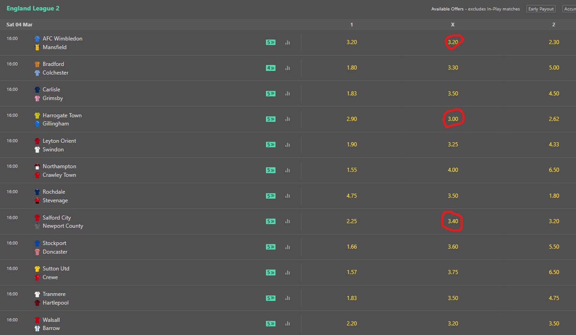Screen dimensions: 576x335
Task: Open 5» badge for Salford City v Newport County
Action: click(271, 221)
